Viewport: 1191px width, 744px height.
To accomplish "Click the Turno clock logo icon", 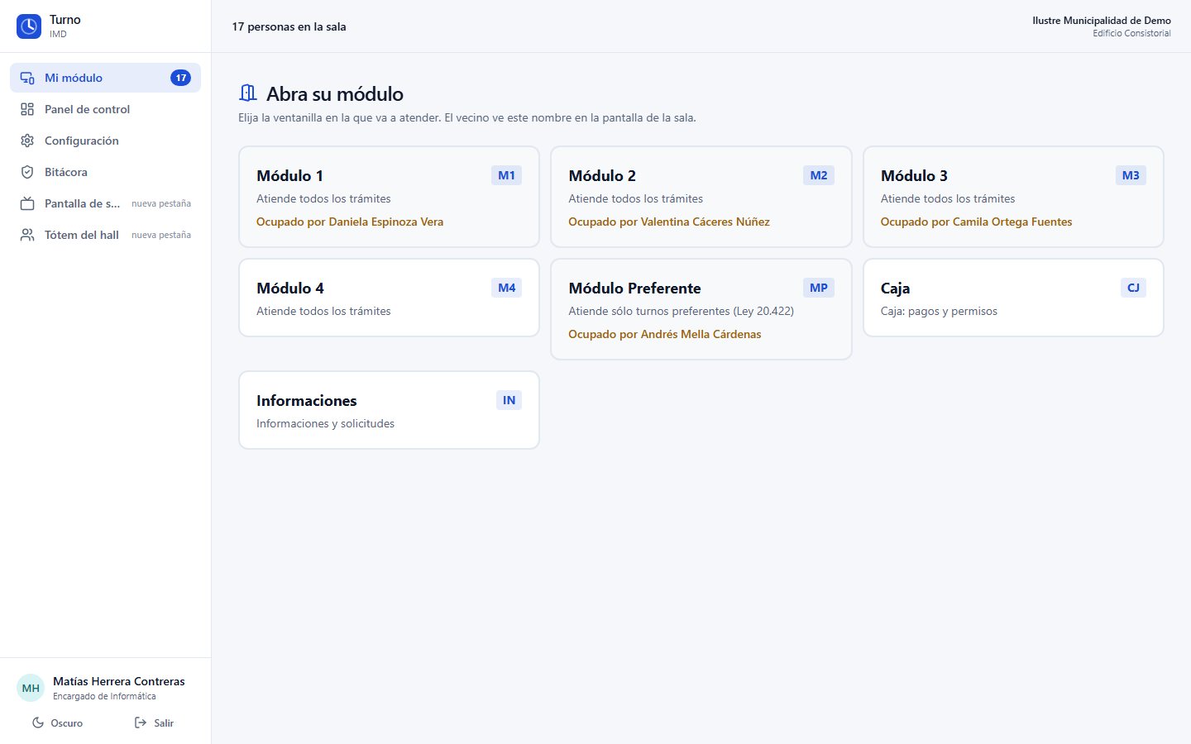I will coord(29,26).
